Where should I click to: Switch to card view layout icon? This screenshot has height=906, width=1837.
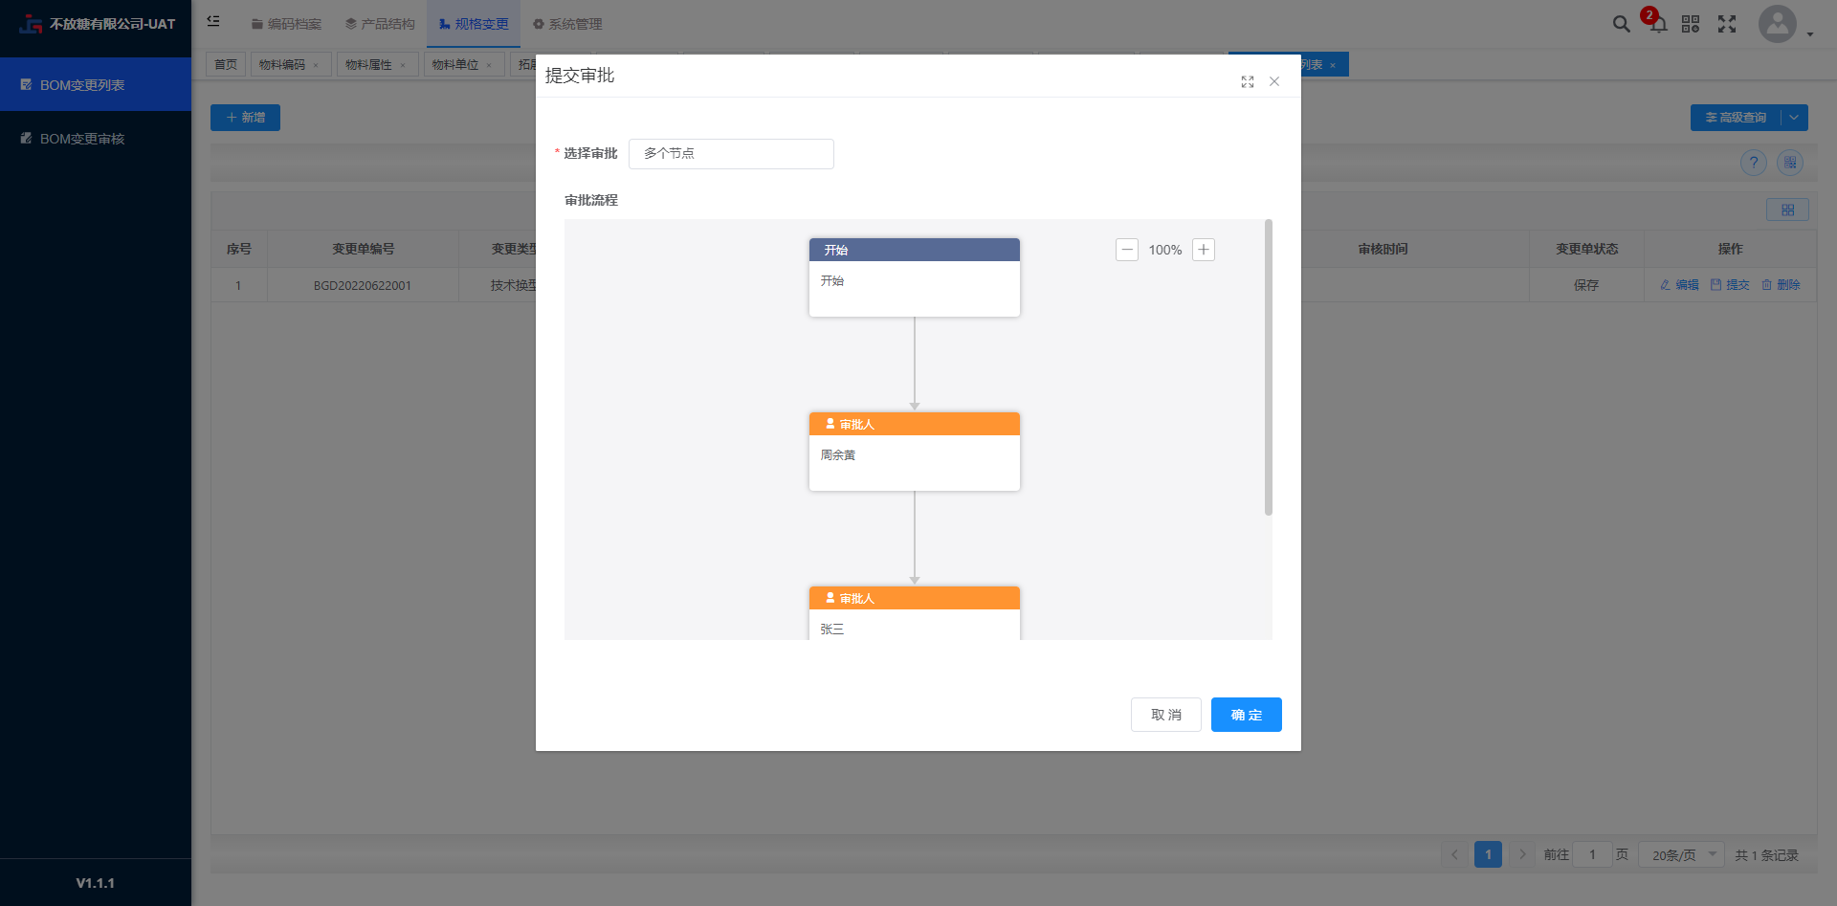coord(1787,210)
